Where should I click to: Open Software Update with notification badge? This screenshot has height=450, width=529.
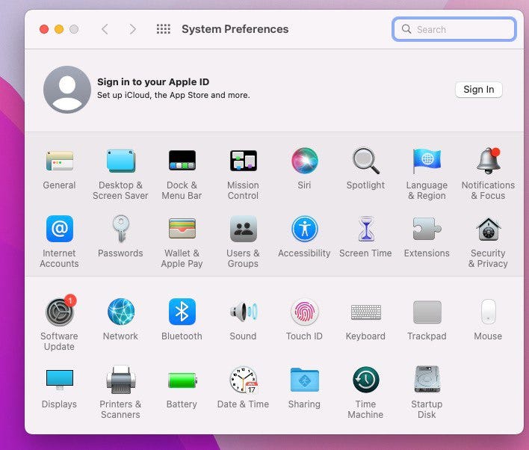[x=59, y=312]
